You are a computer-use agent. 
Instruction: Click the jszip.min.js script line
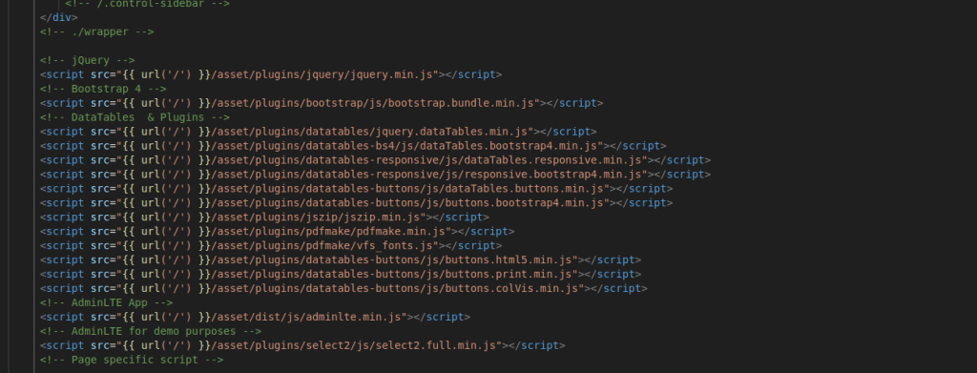(265, 218)
